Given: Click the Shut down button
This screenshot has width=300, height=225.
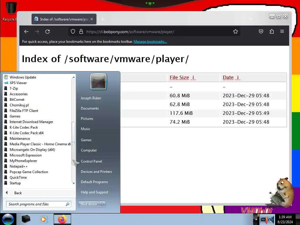Looking at the screenshot, I should (x=88, y=204).
